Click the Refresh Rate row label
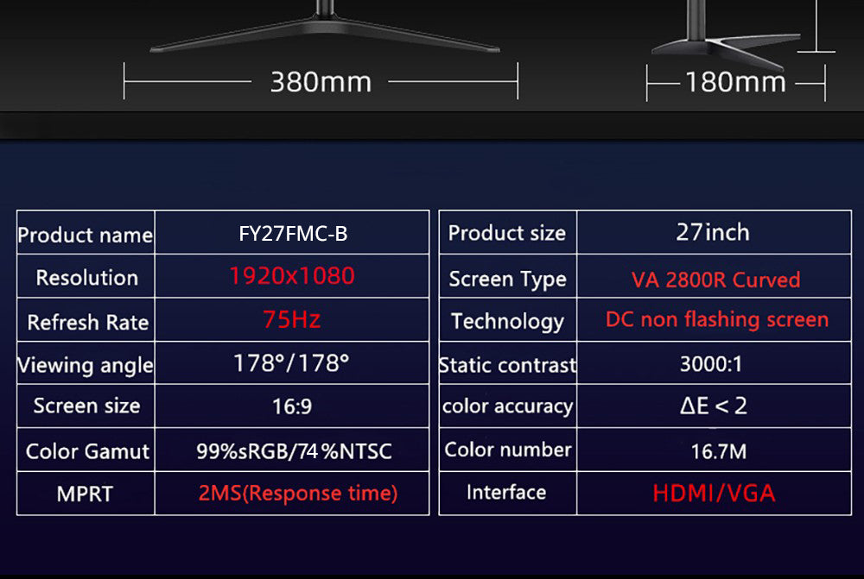The image size is (864, 579). pos(86,320)
